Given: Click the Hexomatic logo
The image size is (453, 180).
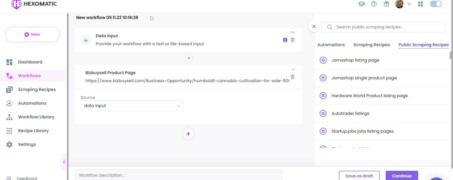Looking at the screenshot, I should (x=34, y=4).
